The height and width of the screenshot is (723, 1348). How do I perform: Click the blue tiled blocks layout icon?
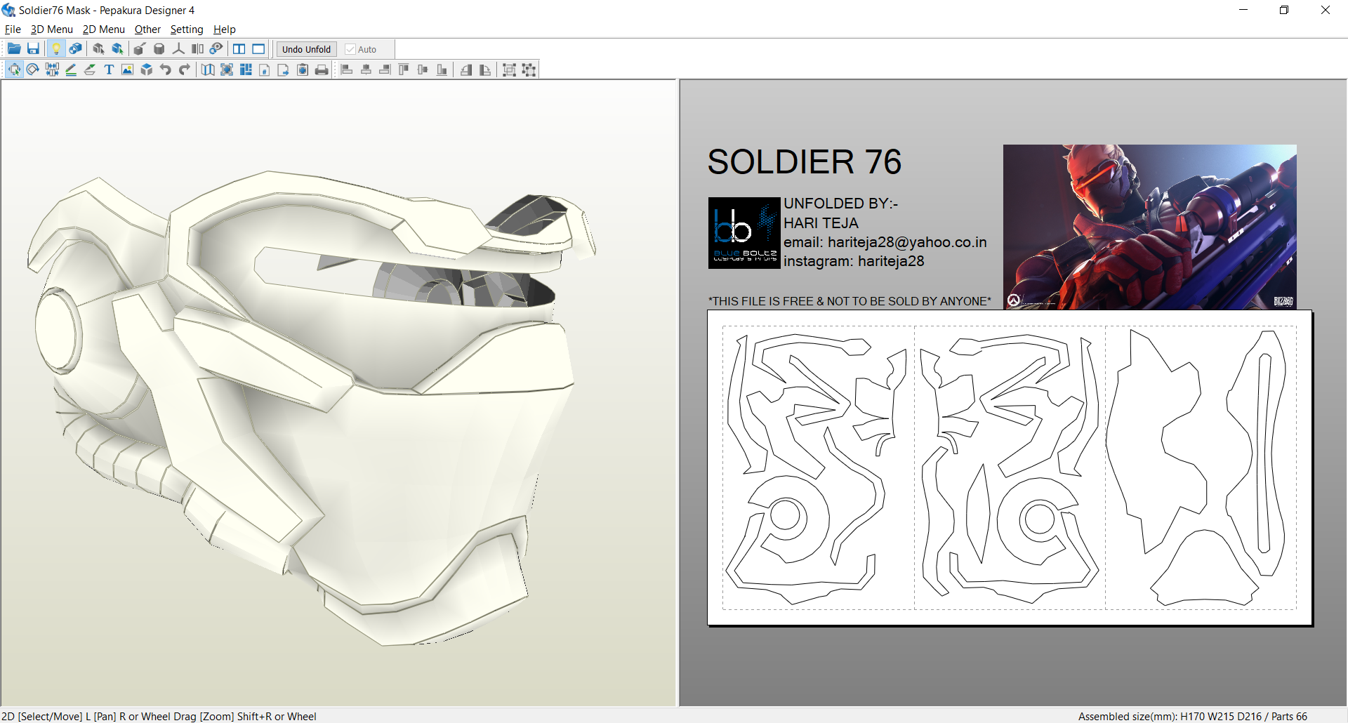click(246, 69)
